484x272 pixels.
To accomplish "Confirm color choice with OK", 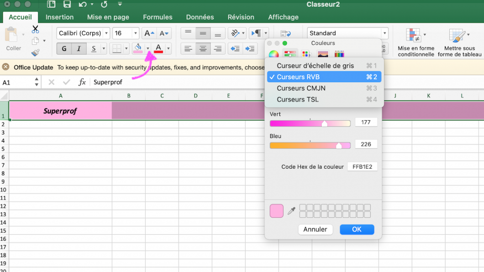I will pos(357,229).
